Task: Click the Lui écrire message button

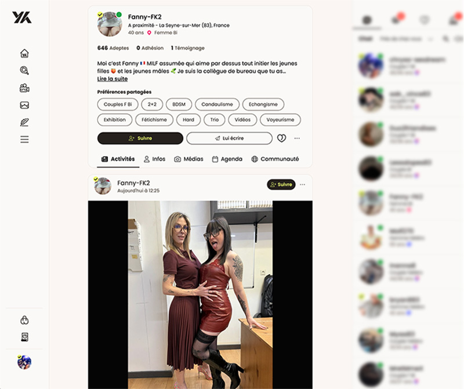Action: point(229,138)
